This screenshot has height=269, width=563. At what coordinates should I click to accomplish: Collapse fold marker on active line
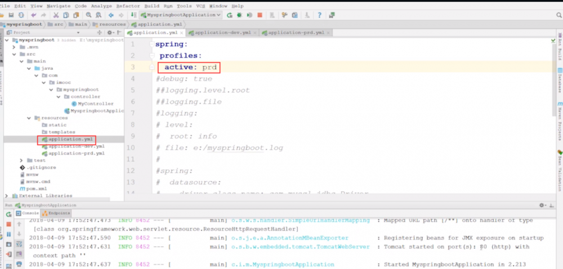point(152,67)
